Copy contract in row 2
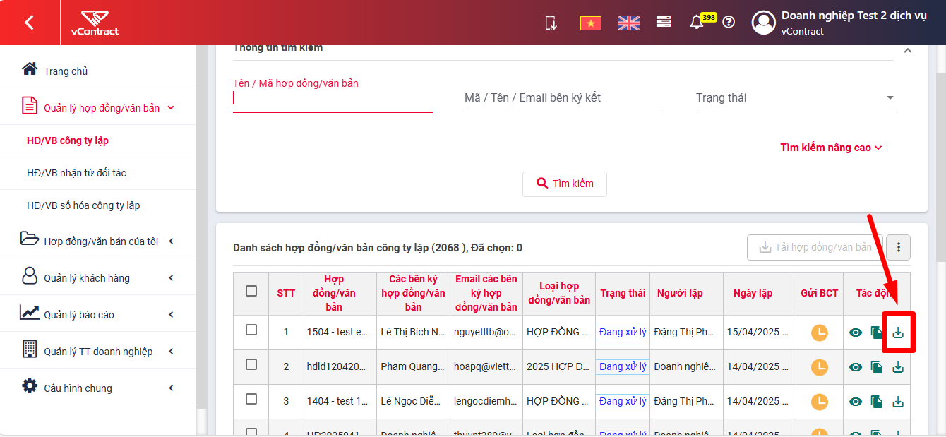The image size is (946, 437). pyautogui.click(x=877, y=367)
